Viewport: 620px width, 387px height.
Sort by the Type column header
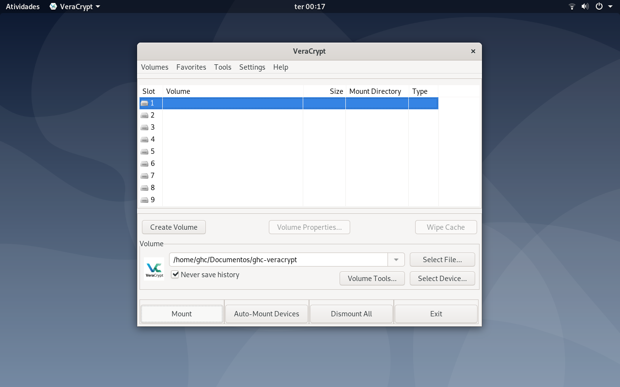point(423,91)
